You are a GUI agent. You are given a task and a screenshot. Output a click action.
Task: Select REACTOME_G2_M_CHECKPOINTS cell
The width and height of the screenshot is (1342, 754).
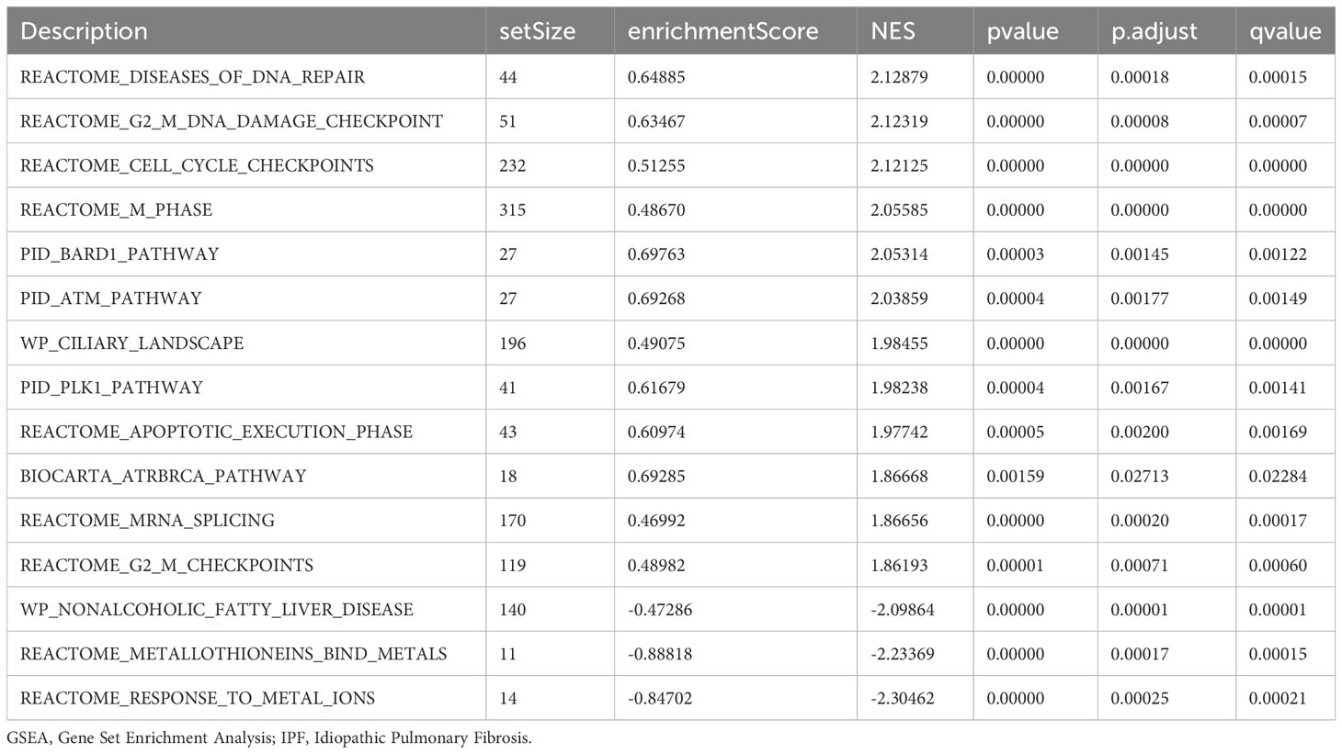(x=246, y=565)
